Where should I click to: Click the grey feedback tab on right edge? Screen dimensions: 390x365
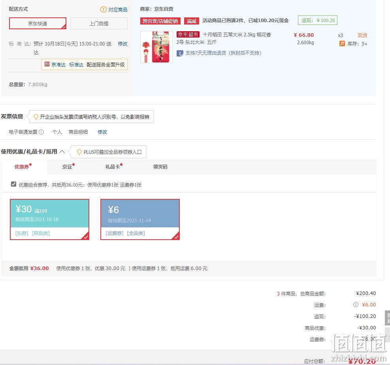pos(388,318)
